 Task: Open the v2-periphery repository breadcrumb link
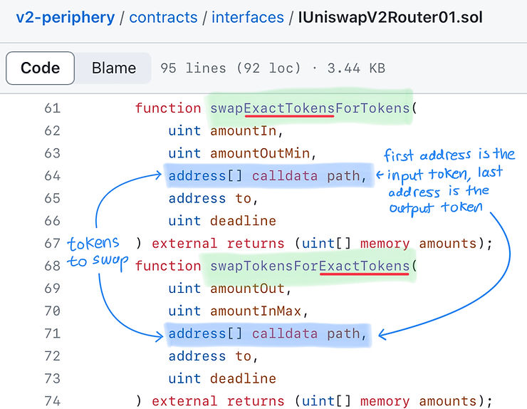[65, 17]
